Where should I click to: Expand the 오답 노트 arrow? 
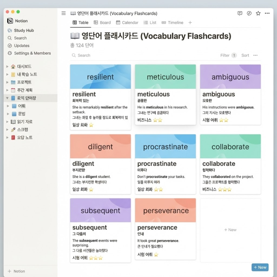point(7,137)
